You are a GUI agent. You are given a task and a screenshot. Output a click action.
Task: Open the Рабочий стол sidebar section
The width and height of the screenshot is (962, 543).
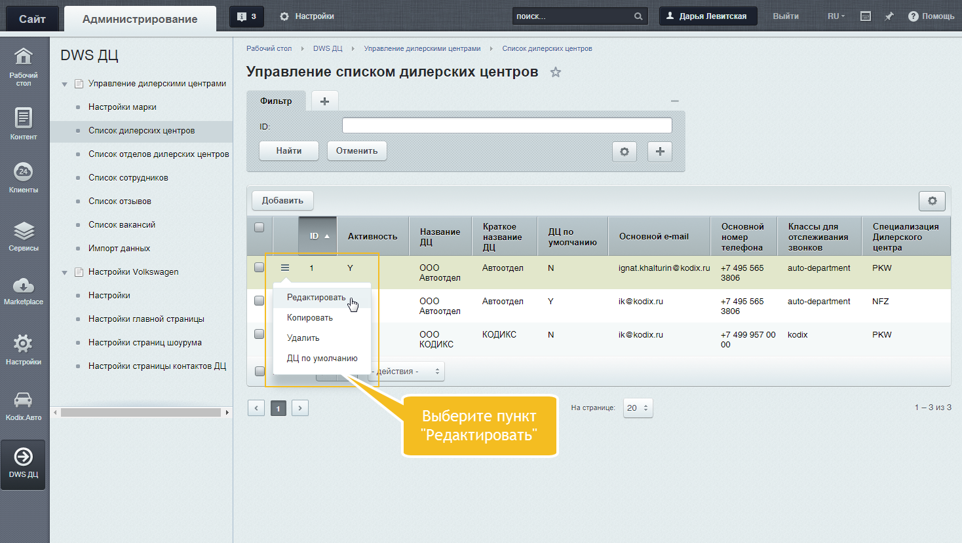tap(24, 65)
